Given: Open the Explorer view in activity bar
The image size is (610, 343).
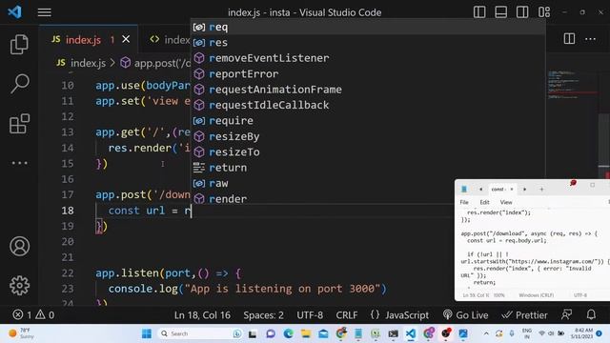Looking at the screenshot, I should click(19, 45).
